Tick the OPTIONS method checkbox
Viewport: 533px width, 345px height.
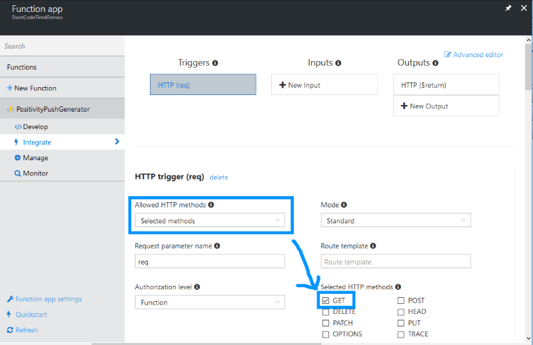[x=326, y=334]
